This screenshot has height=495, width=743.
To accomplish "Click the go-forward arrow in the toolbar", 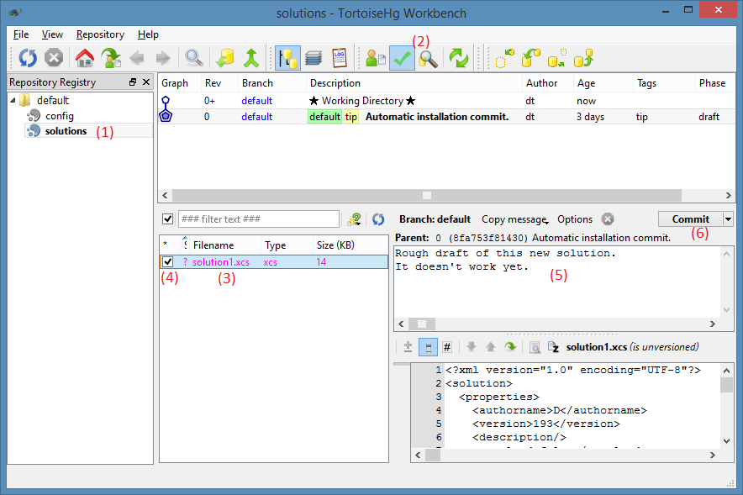I will pyautogui.click(x=163, y=58).
